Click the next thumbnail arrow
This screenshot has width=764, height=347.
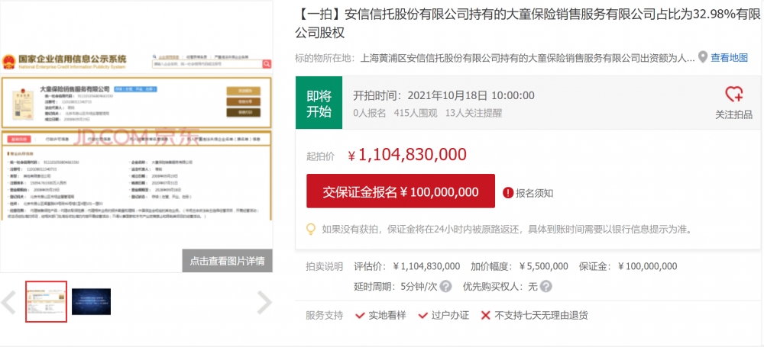(x=264, y=302)
